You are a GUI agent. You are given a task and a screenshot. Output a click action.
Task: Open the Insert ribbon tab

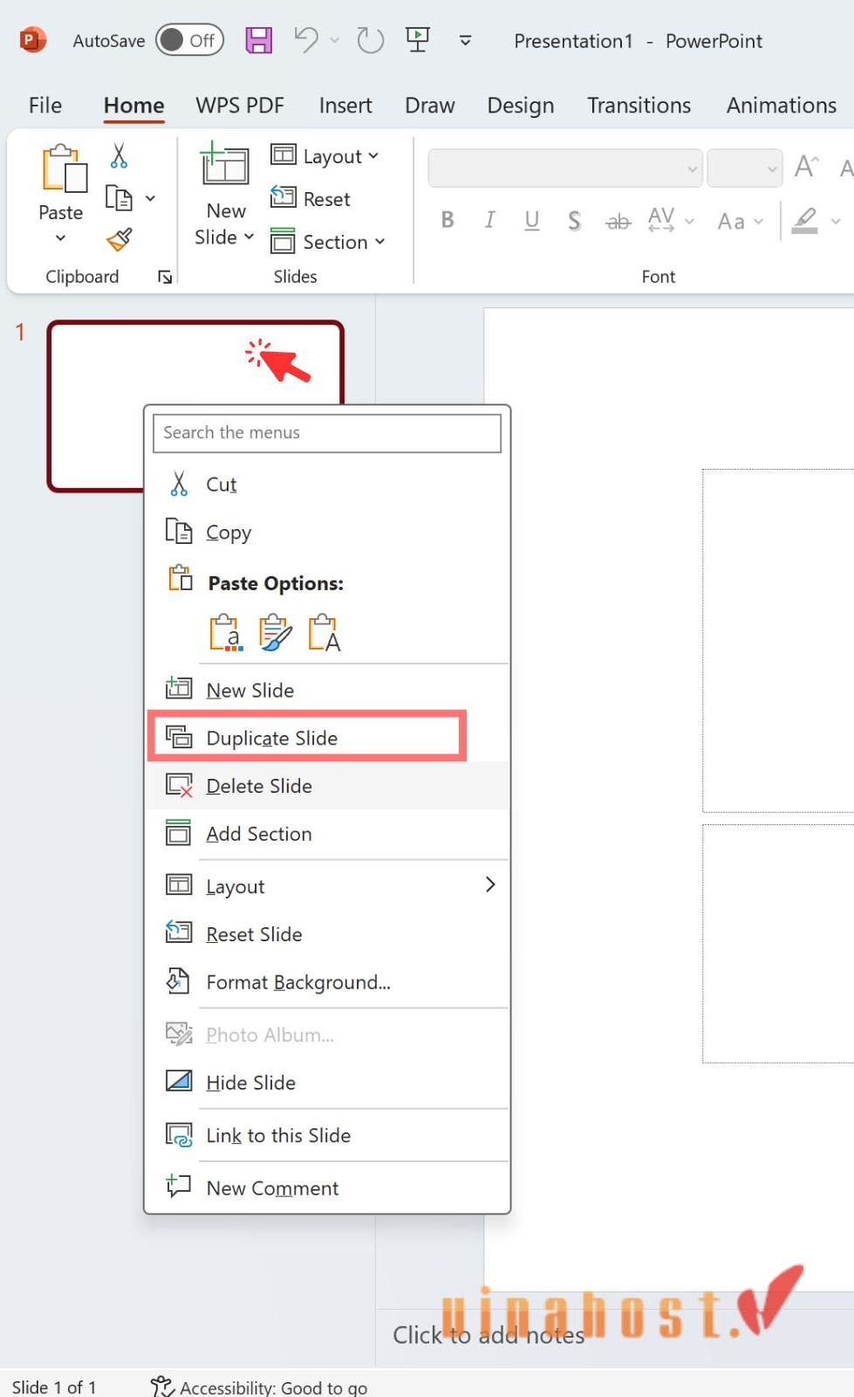345,106
